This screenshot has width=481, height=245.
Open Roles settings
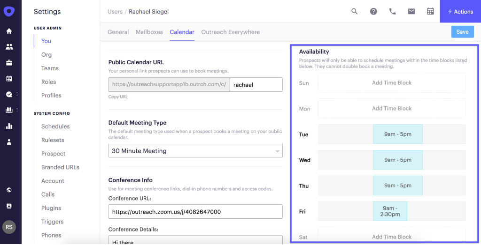point(49,82)
